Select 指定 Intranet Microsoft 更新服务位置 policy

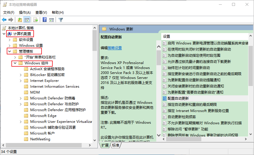click(x=198, y=111)
